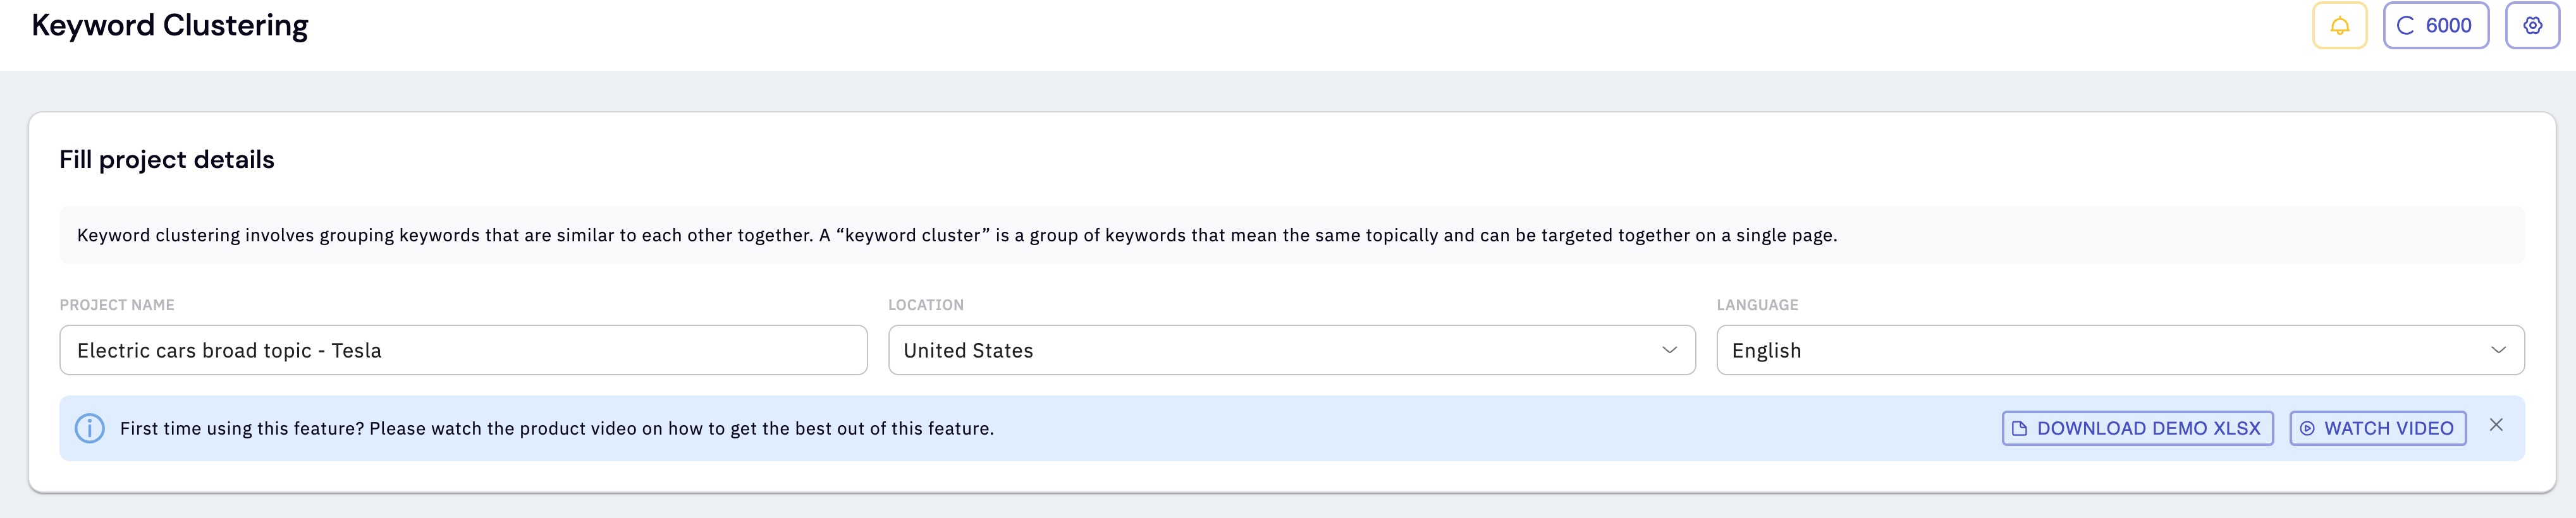Expand the Language dropdown chevron
Screen dimensions: 2576x518
click(2498, 350)
